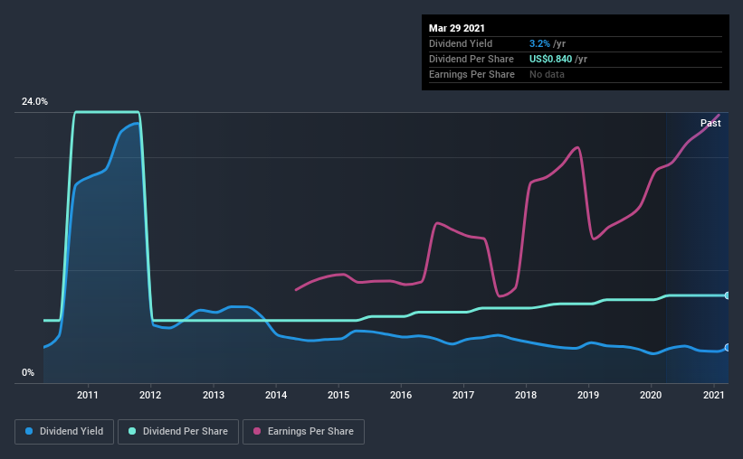Select the 2014 x-axis year label
The height and width of the screenshot is (459, 743).
click(x=276, y=395)
